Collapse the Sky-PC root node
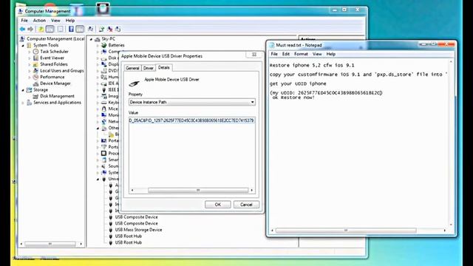This screenshot has height=266, width=473. coord(91,39)
